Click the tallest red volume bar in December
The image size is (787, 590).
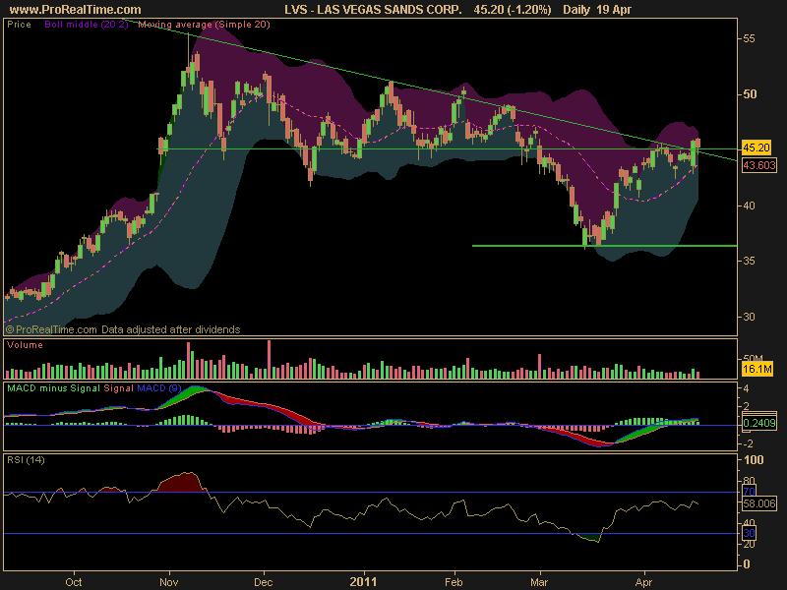tap(269, 359)
